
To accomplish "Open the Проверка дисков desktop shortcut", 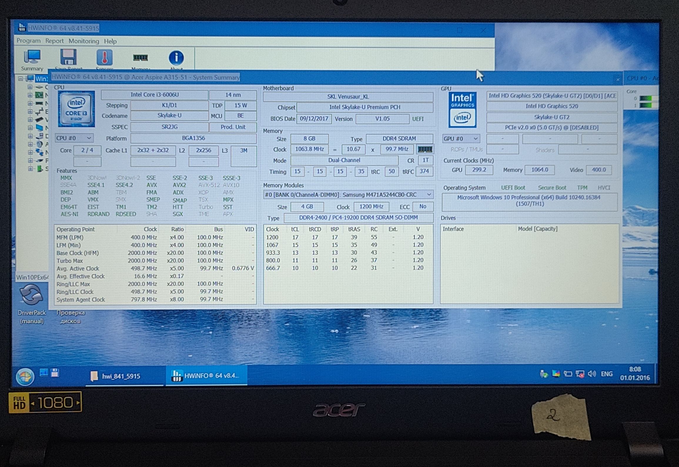I will (71, 317).
